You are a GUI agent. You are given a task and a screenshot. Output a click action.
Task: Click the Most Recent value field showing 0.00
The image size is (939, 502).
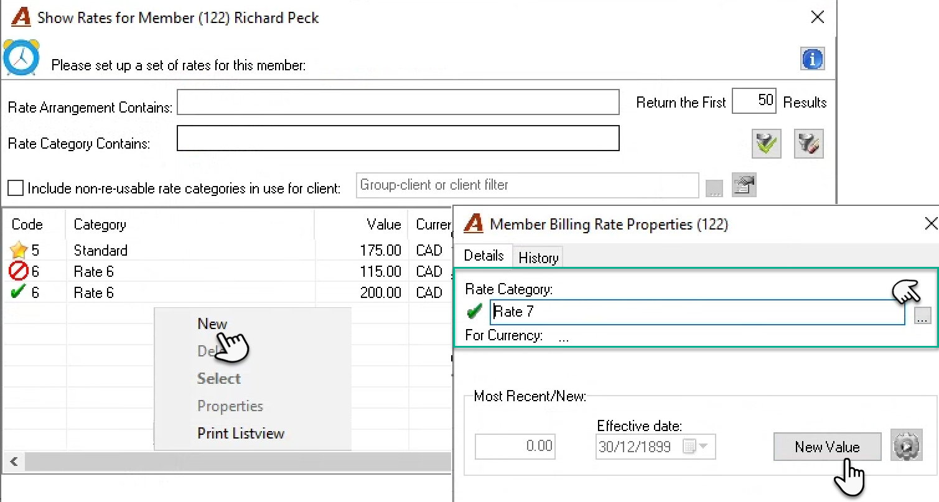515,447
